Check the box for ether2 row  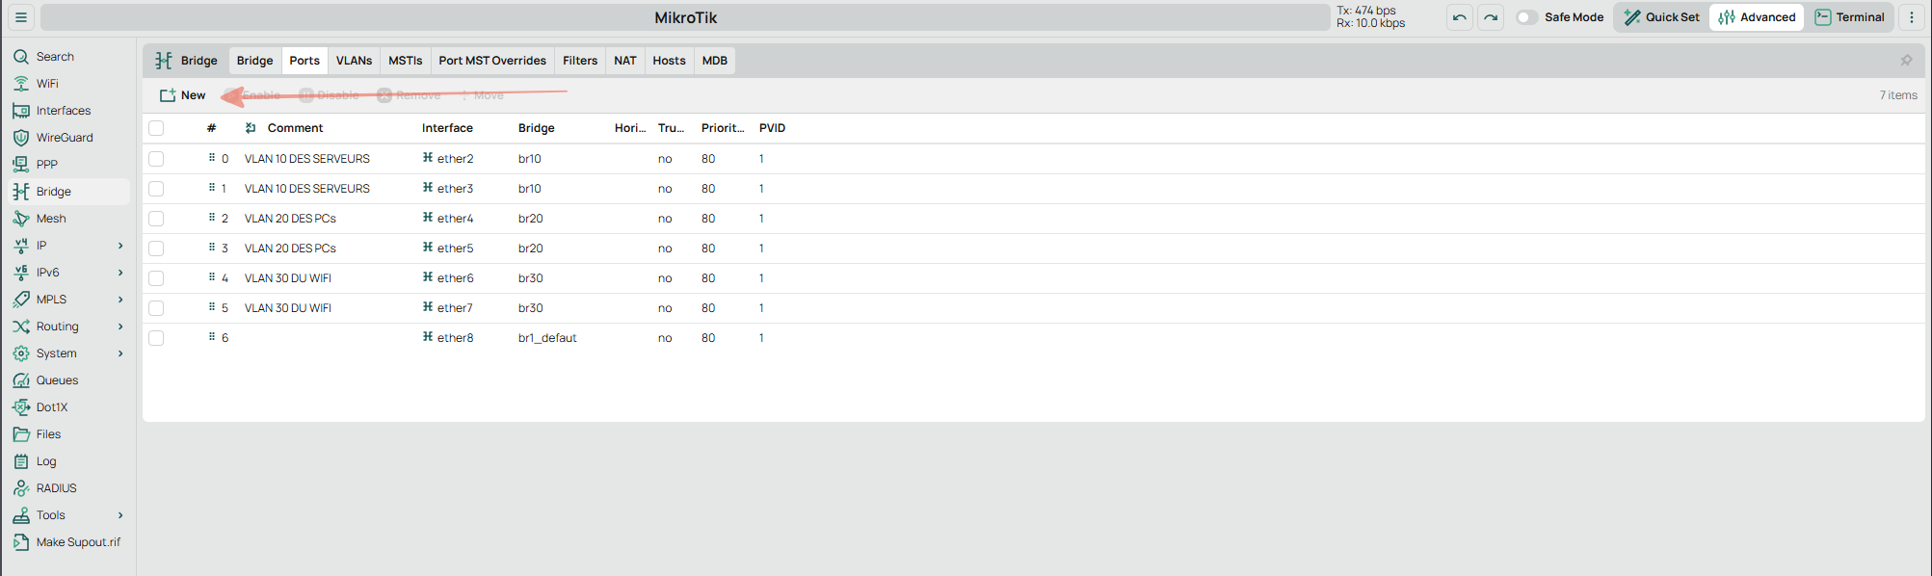point(156,159)
